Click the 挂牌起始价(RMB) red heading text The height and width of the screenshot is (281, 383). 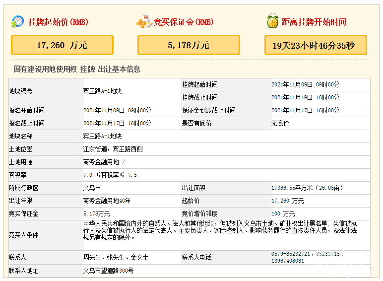pyautogui.click(x=58, y=22)
